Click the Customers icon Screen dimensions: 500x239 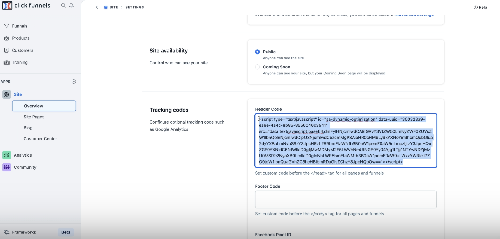(6, 50)
